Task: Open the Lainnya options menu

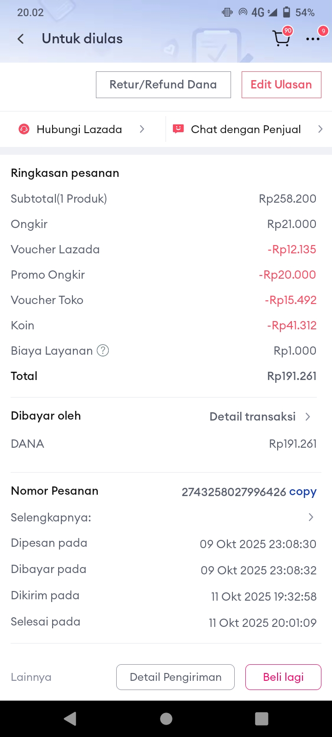Action: click(x=31, y=677)
